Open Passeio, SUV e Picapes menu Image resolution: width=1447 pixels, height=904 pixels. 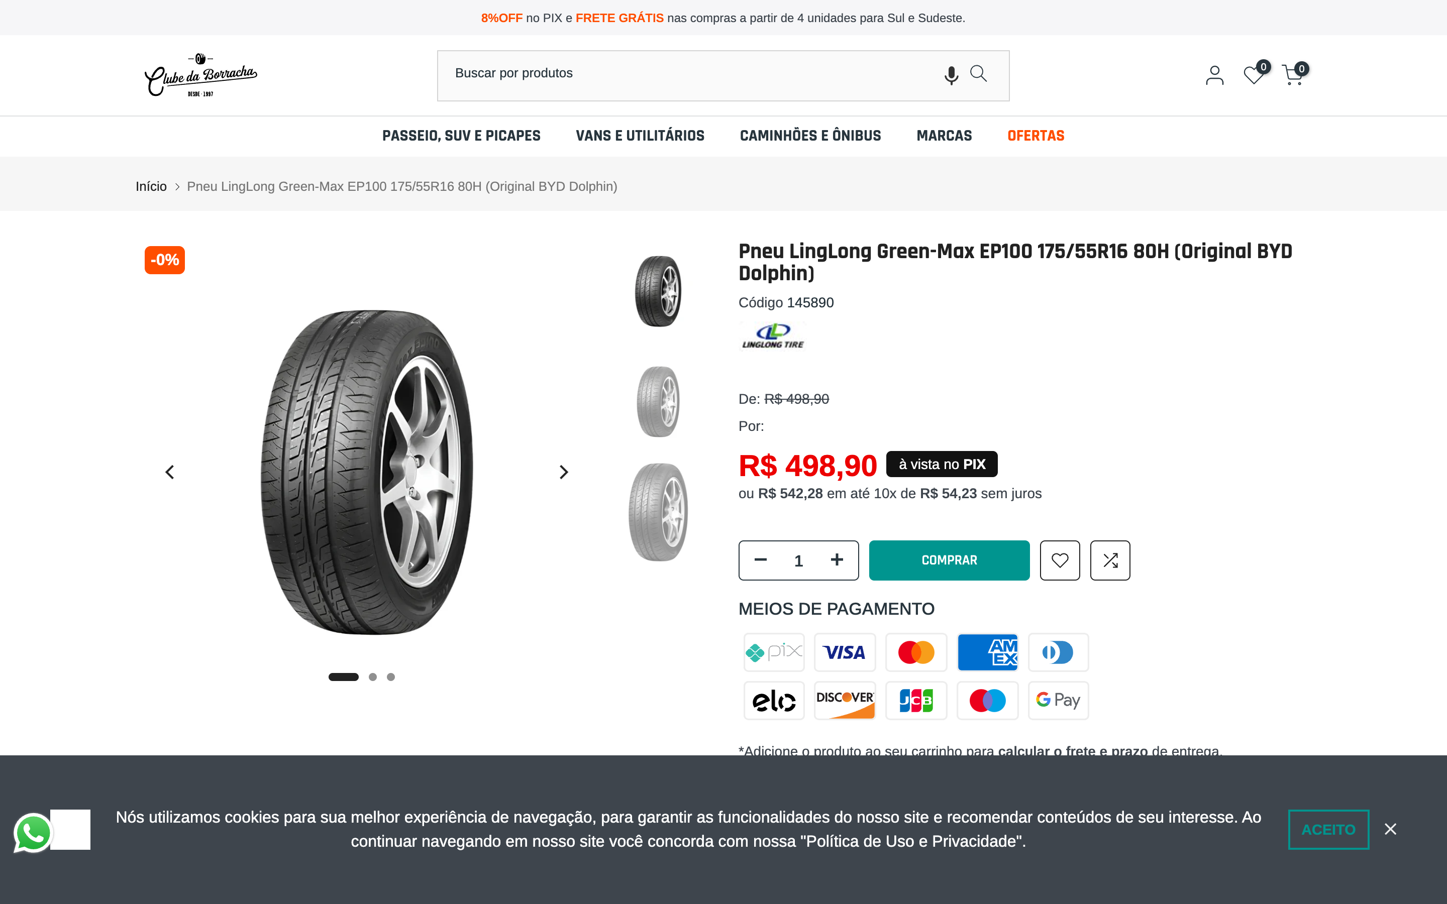point(461,136)
